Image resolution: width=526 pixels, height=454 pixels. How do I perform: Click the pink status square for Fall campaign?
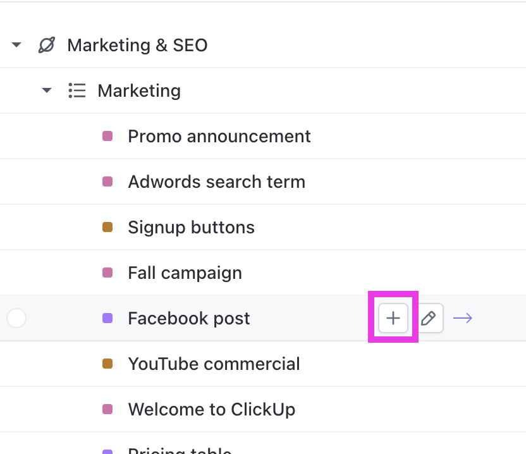(x=107, y=273)
